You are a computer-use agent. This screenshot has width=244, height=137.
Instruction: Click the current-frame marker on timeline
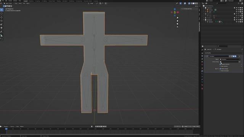tap(6, 129)
